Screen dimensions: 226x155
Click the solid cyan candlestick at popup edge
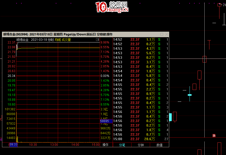tap(170, 117)
